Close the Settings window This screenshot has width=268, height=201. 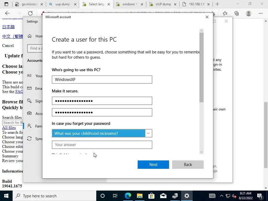226,21
